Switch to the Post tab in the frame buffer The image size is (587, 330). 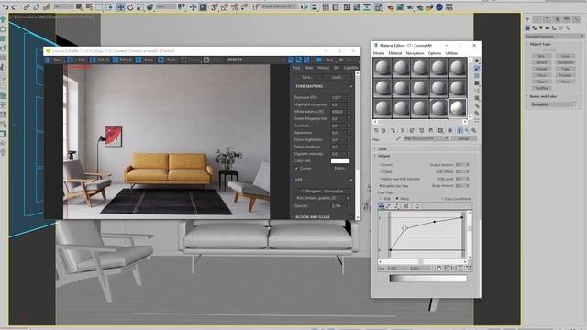tap(296, 68)
